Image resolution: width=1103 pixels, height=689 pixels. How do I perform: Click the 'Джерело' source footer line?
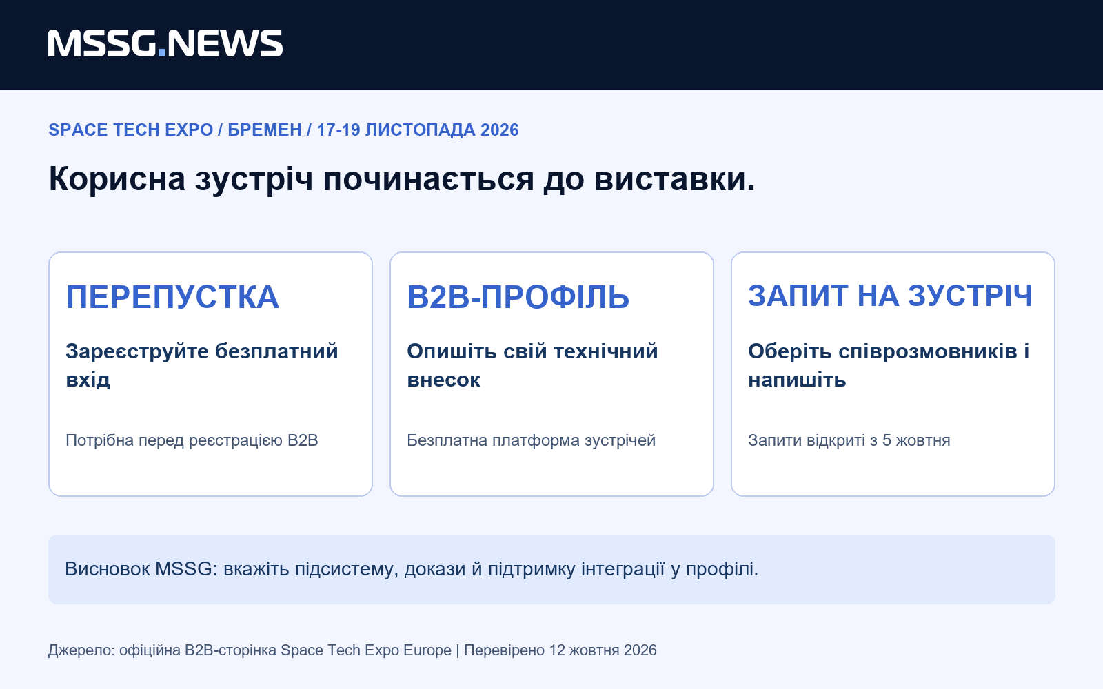tap(352, 650)
